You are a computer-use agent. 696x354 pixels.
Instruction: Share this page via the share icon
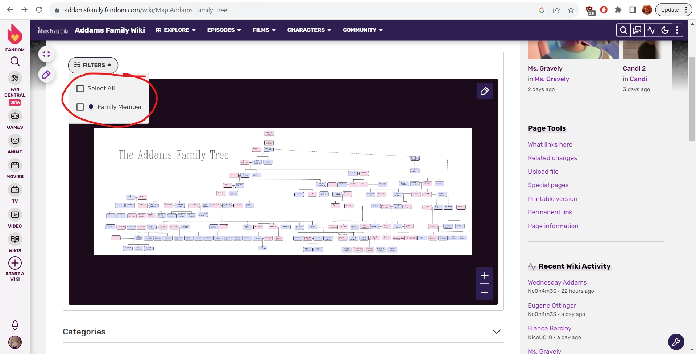coord(556,10)
